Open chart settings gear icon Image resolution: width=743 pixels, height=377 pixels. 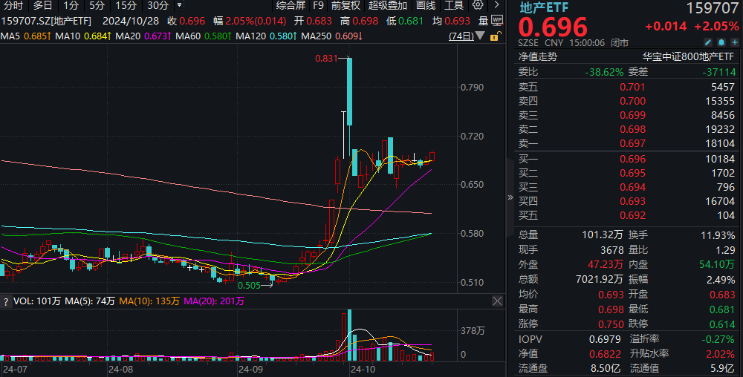[477, 5]
